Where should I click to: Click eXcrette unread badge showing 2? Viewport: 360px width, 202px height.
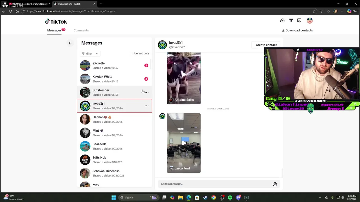coord(146,65)
